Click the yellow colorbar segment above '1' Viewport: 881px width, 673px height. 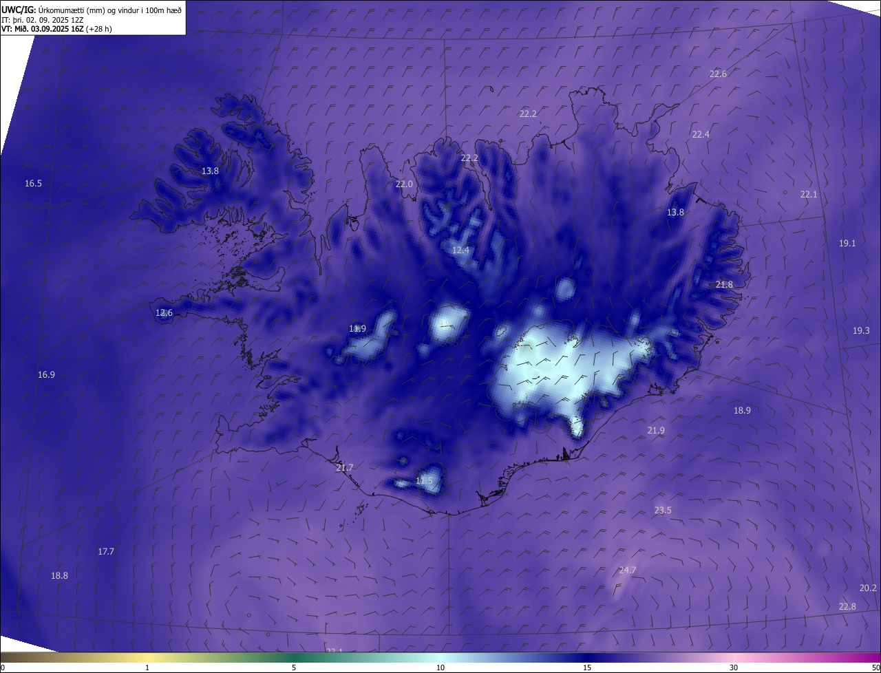(x=147, y=658)
